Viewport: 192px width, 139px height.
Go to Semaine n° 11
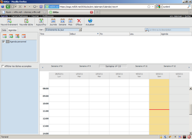coord(141,66)
